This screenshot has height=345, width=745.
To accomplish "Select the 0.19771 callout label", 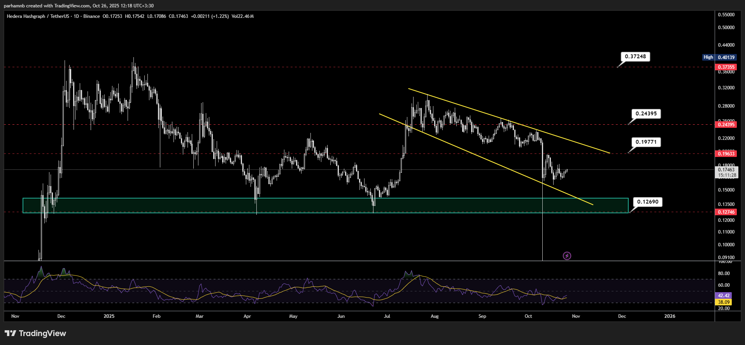I will click(x=646, y=142).
